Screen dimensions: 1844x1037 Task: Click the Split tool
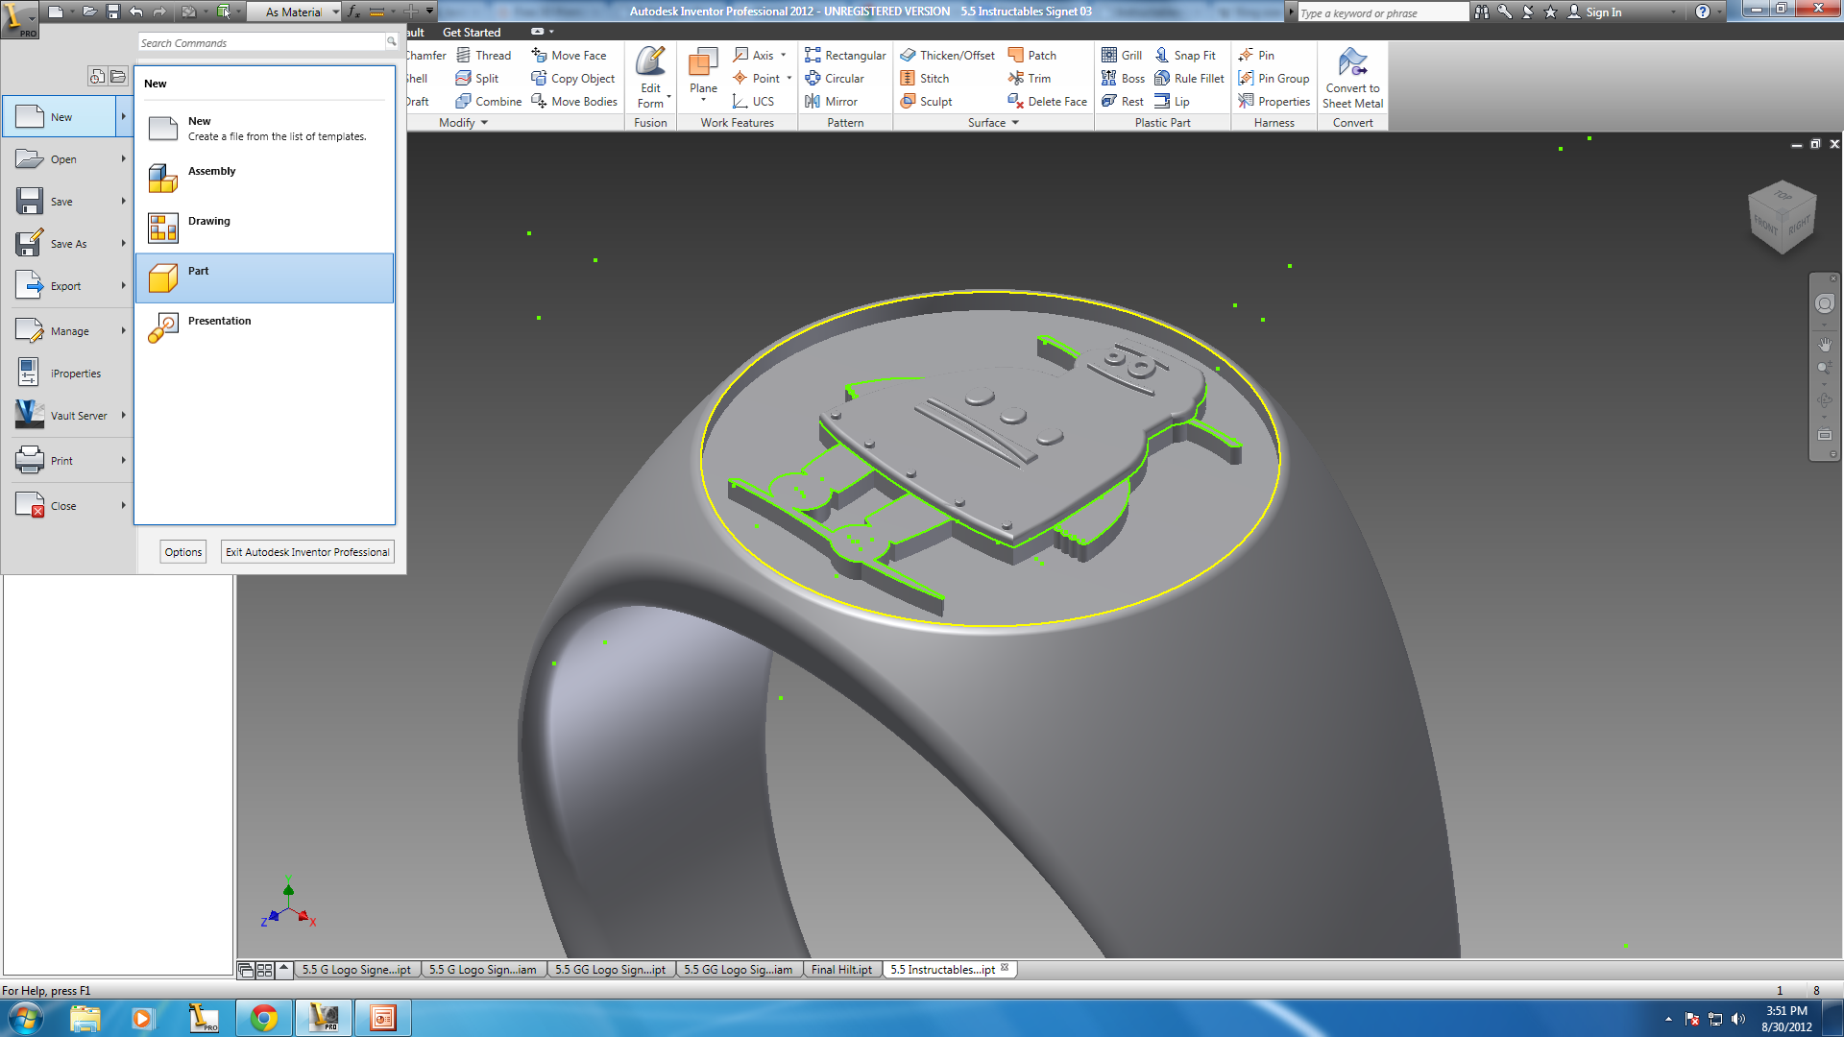pos(477,79)
